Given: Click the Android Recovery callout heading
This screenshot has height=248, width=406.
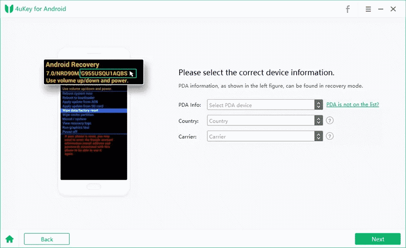Looking at the screenshot, I should click(72, 64).
